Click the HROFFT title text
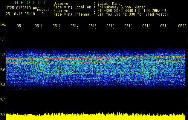 coord(31,2)
